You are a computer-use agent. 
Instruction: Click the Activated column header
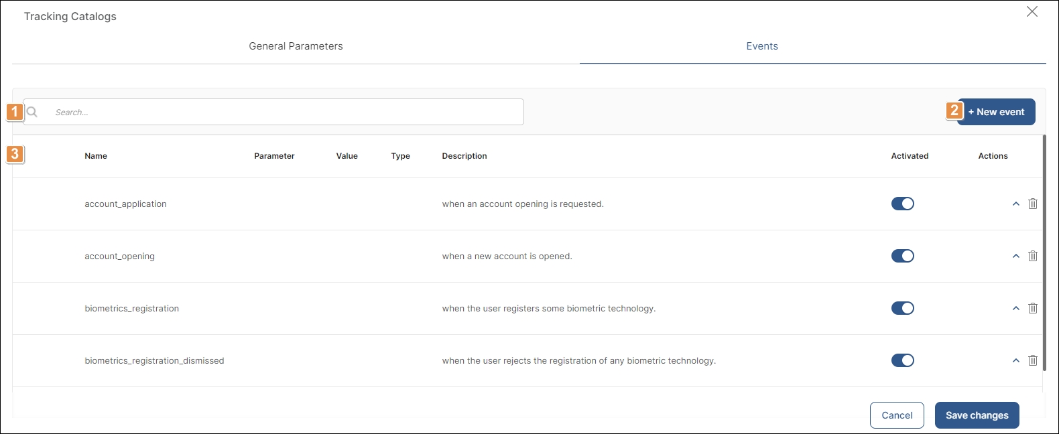tap(910, 156)
